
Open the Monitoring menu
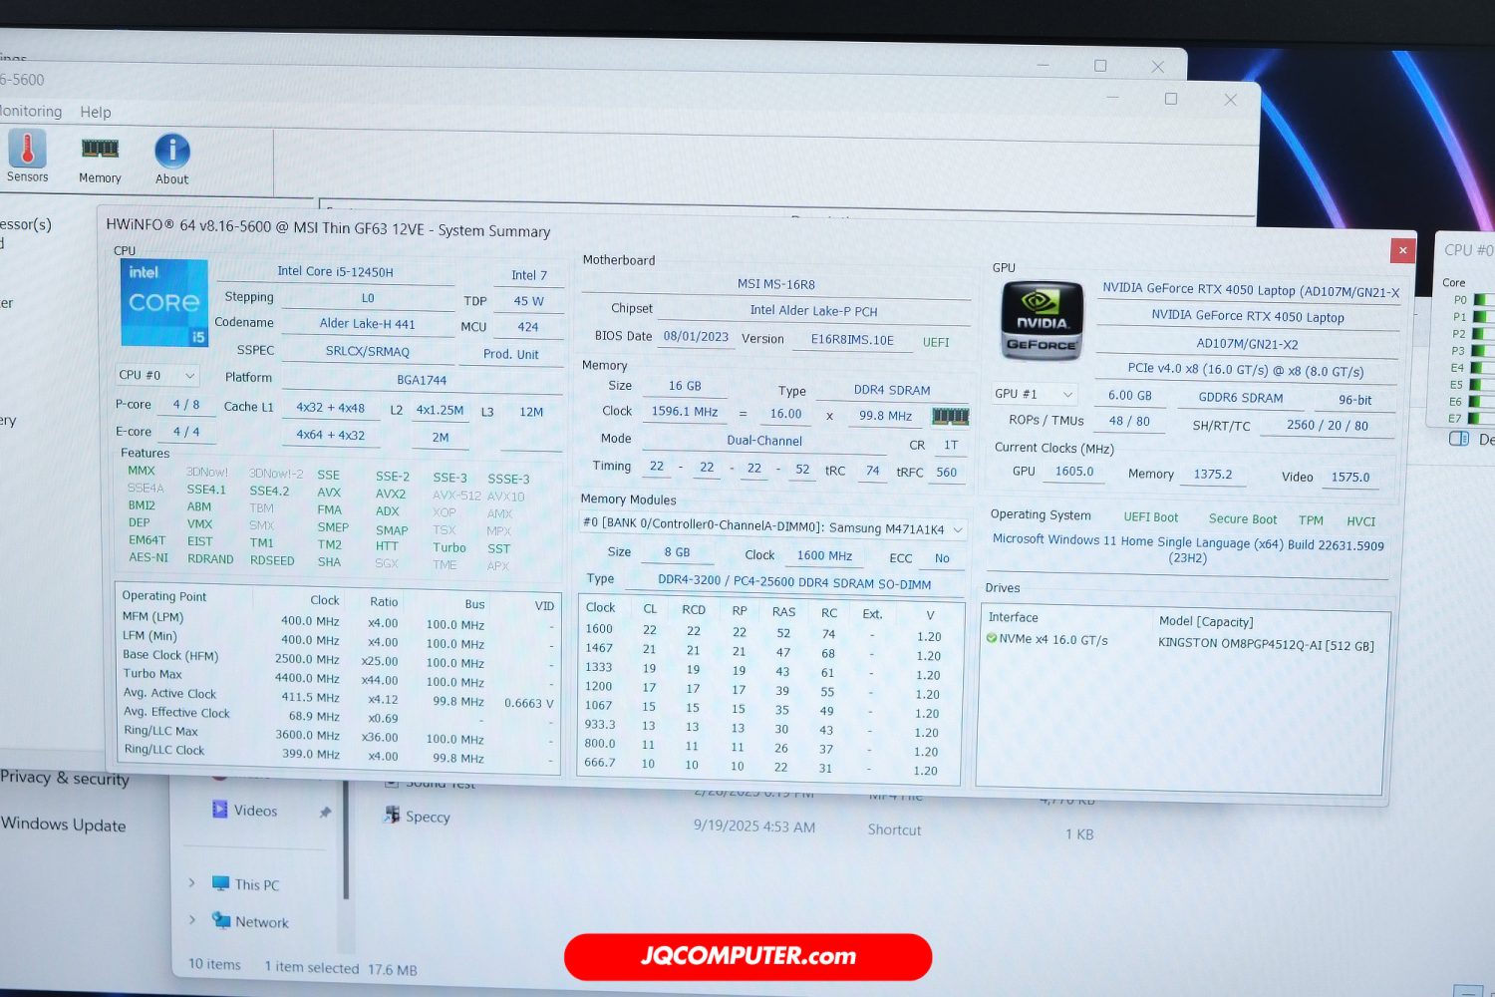click(30, 111)
